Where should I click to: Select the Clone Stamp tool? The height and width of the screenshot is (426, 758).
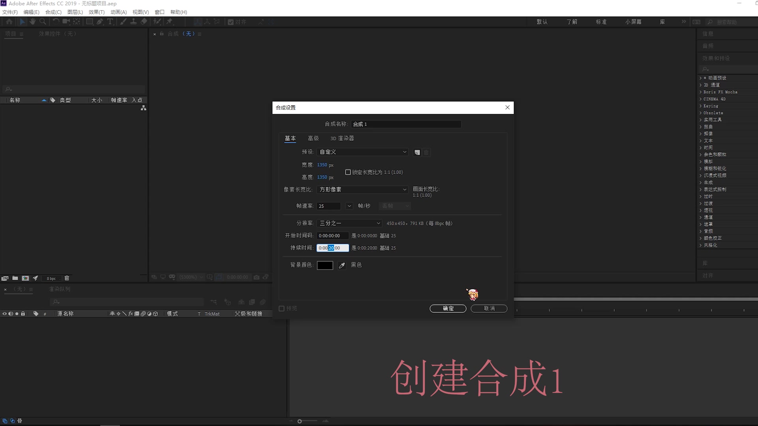pos(134,22)
